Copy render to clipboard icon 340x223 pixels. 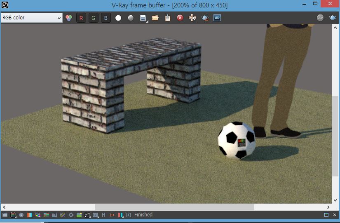click(168, 18)
